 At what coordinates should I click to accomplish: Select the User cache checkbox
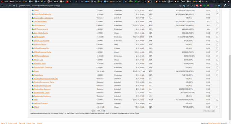pos(217,100)
